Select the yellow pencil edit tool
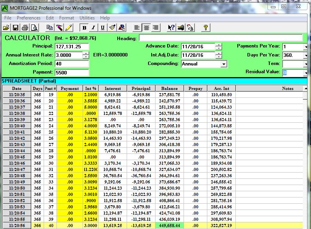Viewport: 311px width, 229px height. click(x=69, y=28)
